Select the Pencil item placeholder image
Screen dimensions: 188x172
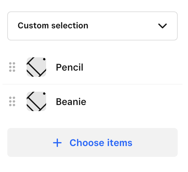36,67
